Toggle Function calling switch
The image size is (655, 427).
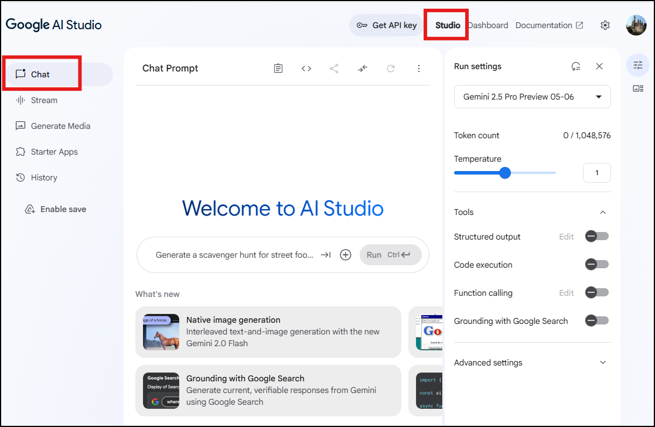596,292
